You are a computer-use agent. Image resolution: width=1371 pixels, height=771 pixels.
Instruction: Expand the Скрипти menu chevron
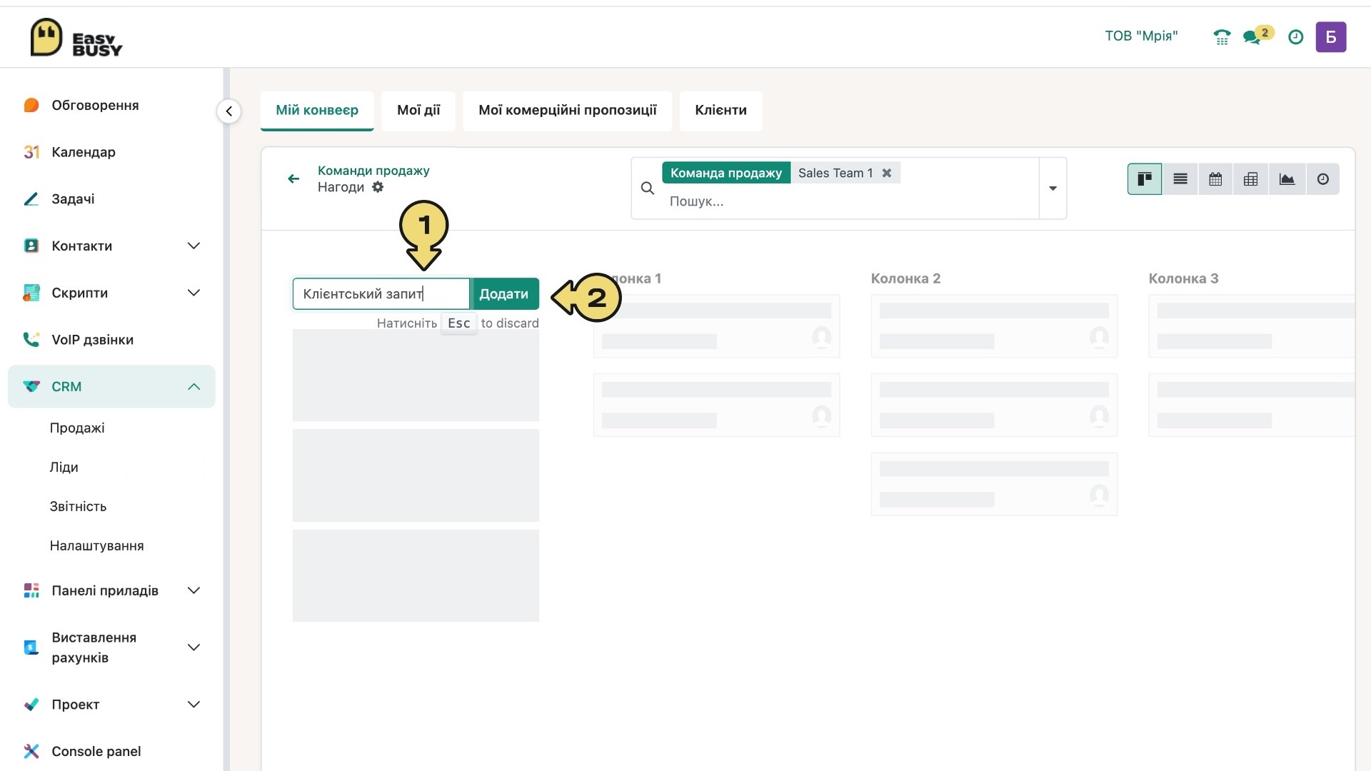click(194, 293)
